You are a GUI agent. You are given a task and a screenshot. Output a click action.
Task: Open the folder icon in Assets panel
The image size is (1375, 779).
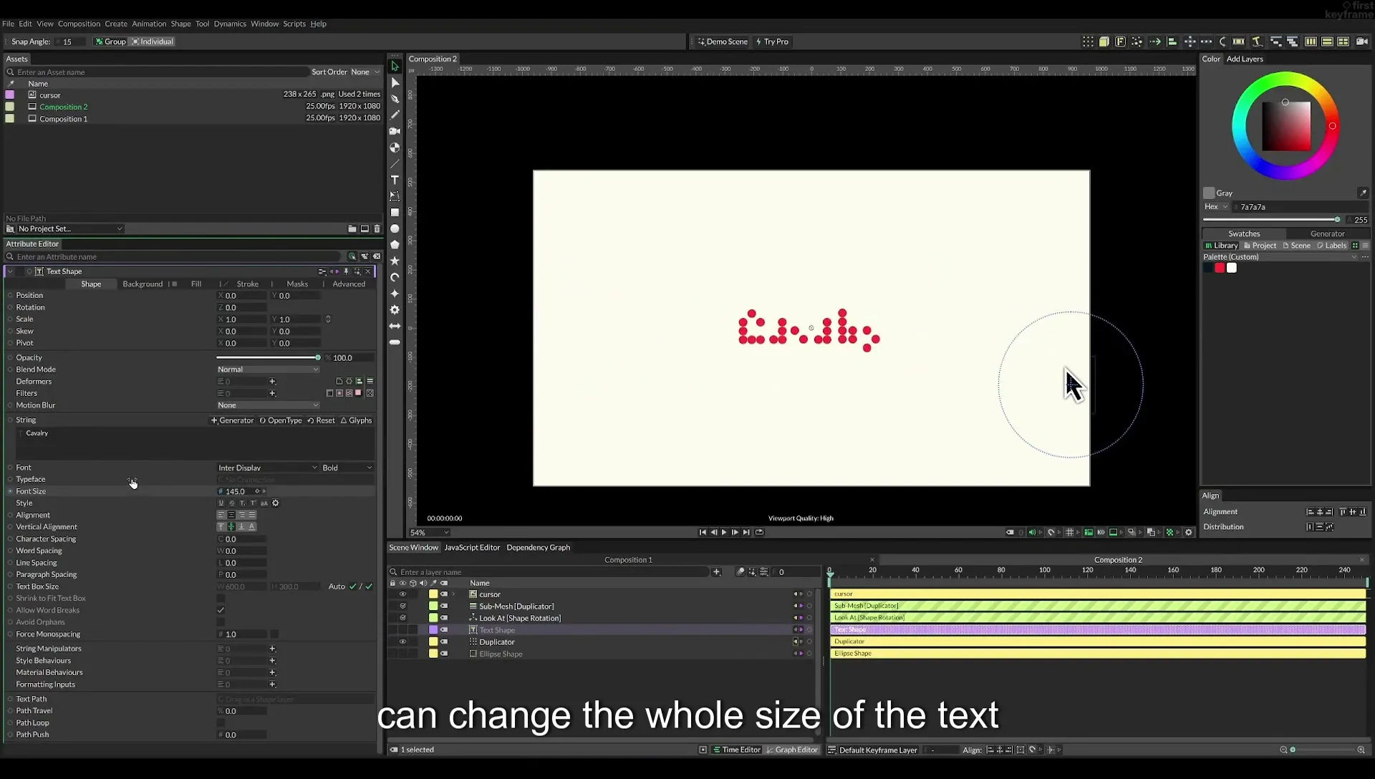click(x=352, y=228)
